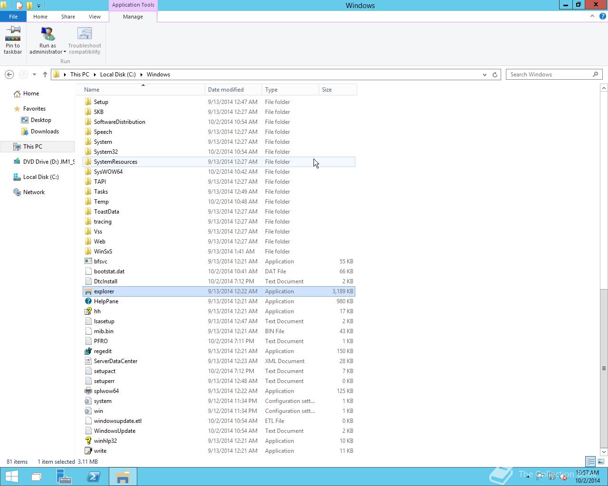This screenshot has width=608, height=486.
Task: Select System32 folder row
Action: tap(219, 152)
